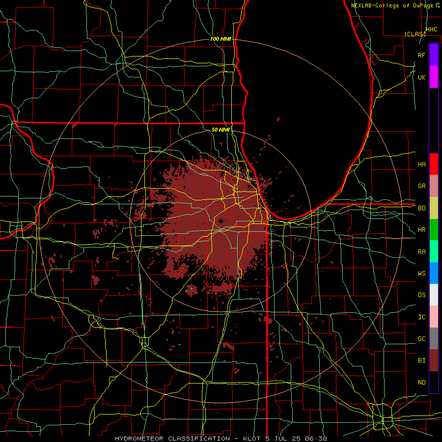Click the 'BI' legend label
Viewport: 442px width, 442px height.
pyautogui.click(x=421, y=360)
